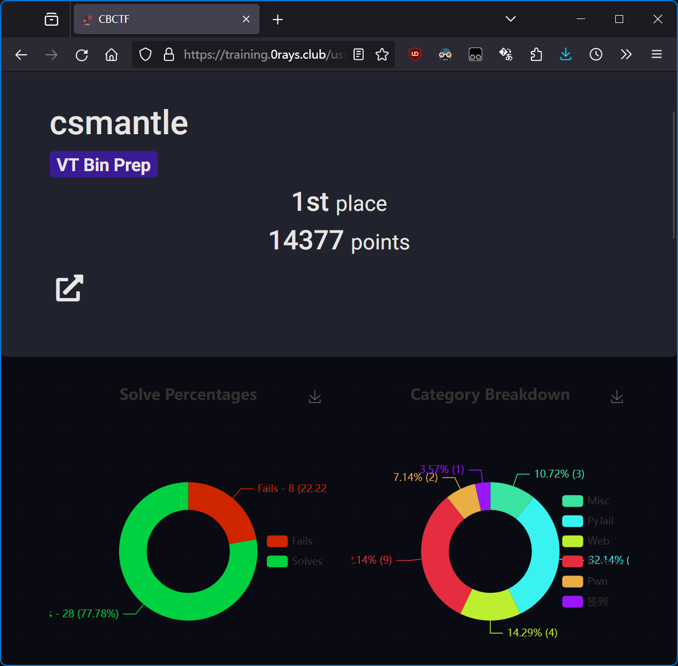Download the Solve Percentages chart
Screen dimensions: 678x666
314,396
